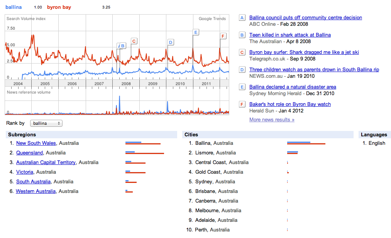Open the Australian Capital Territory subregion

point(46,163)
